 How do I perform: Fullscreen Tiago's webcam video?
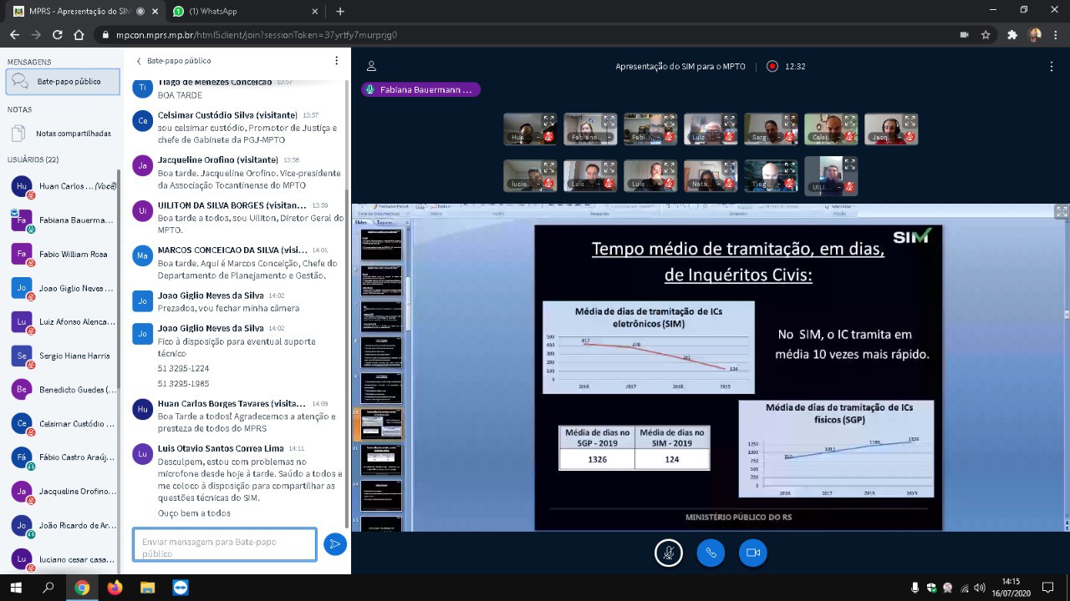[790, 168]
